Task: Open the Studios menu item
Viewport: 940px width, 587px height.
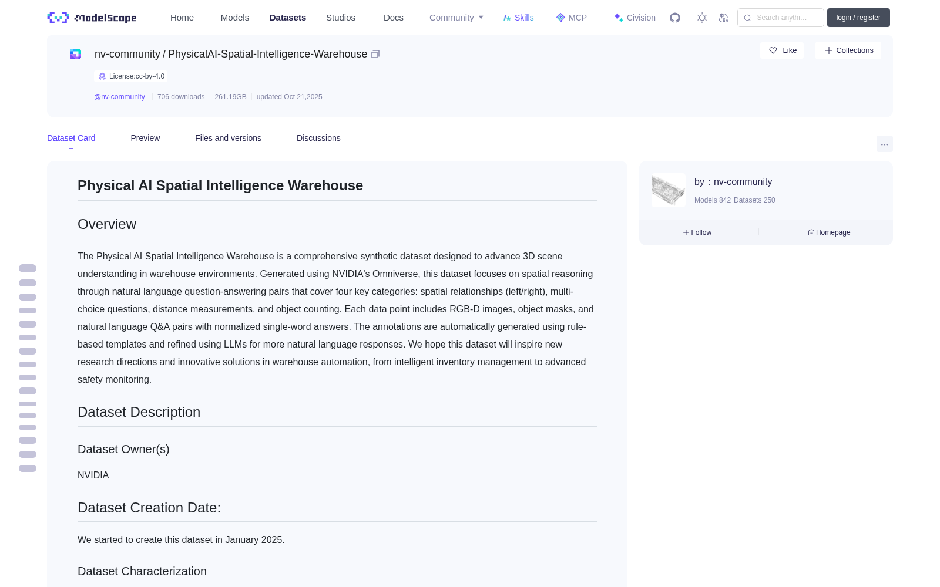Action: 341,18
